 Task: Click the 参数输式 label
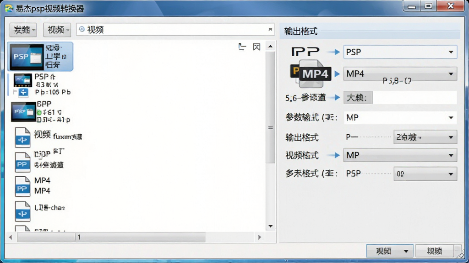[311, 117]
